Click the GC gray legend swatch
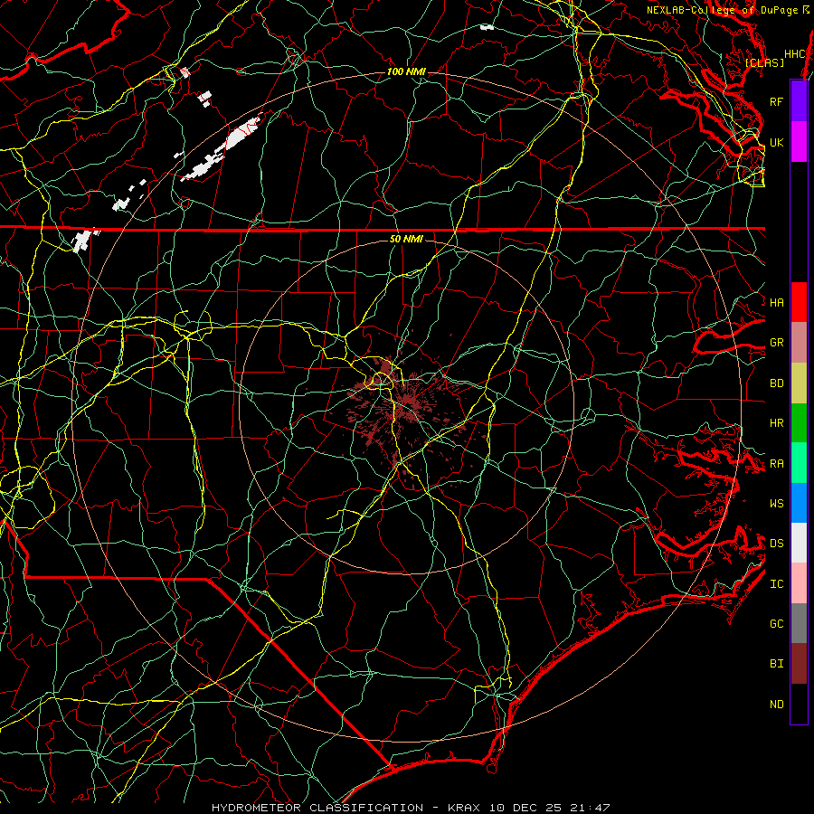 799,623
